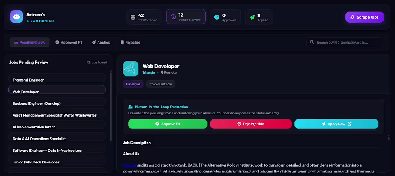
Task: Click the Jobs Pending Review heading
Action: pos(29,62)
